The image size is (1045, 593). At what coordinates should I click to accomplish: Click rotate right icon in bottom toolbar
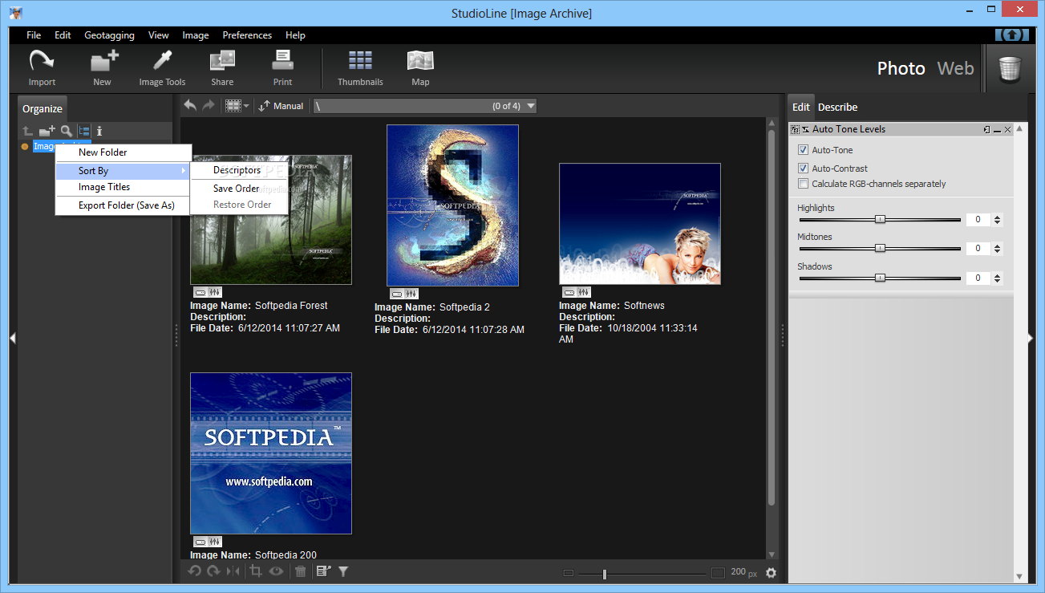(x=213, y=571)
